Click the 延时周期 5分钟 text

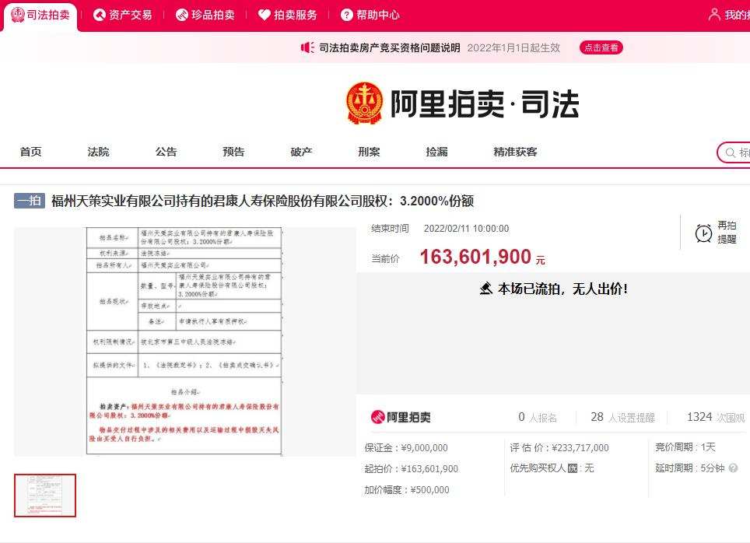coord(690,468)
